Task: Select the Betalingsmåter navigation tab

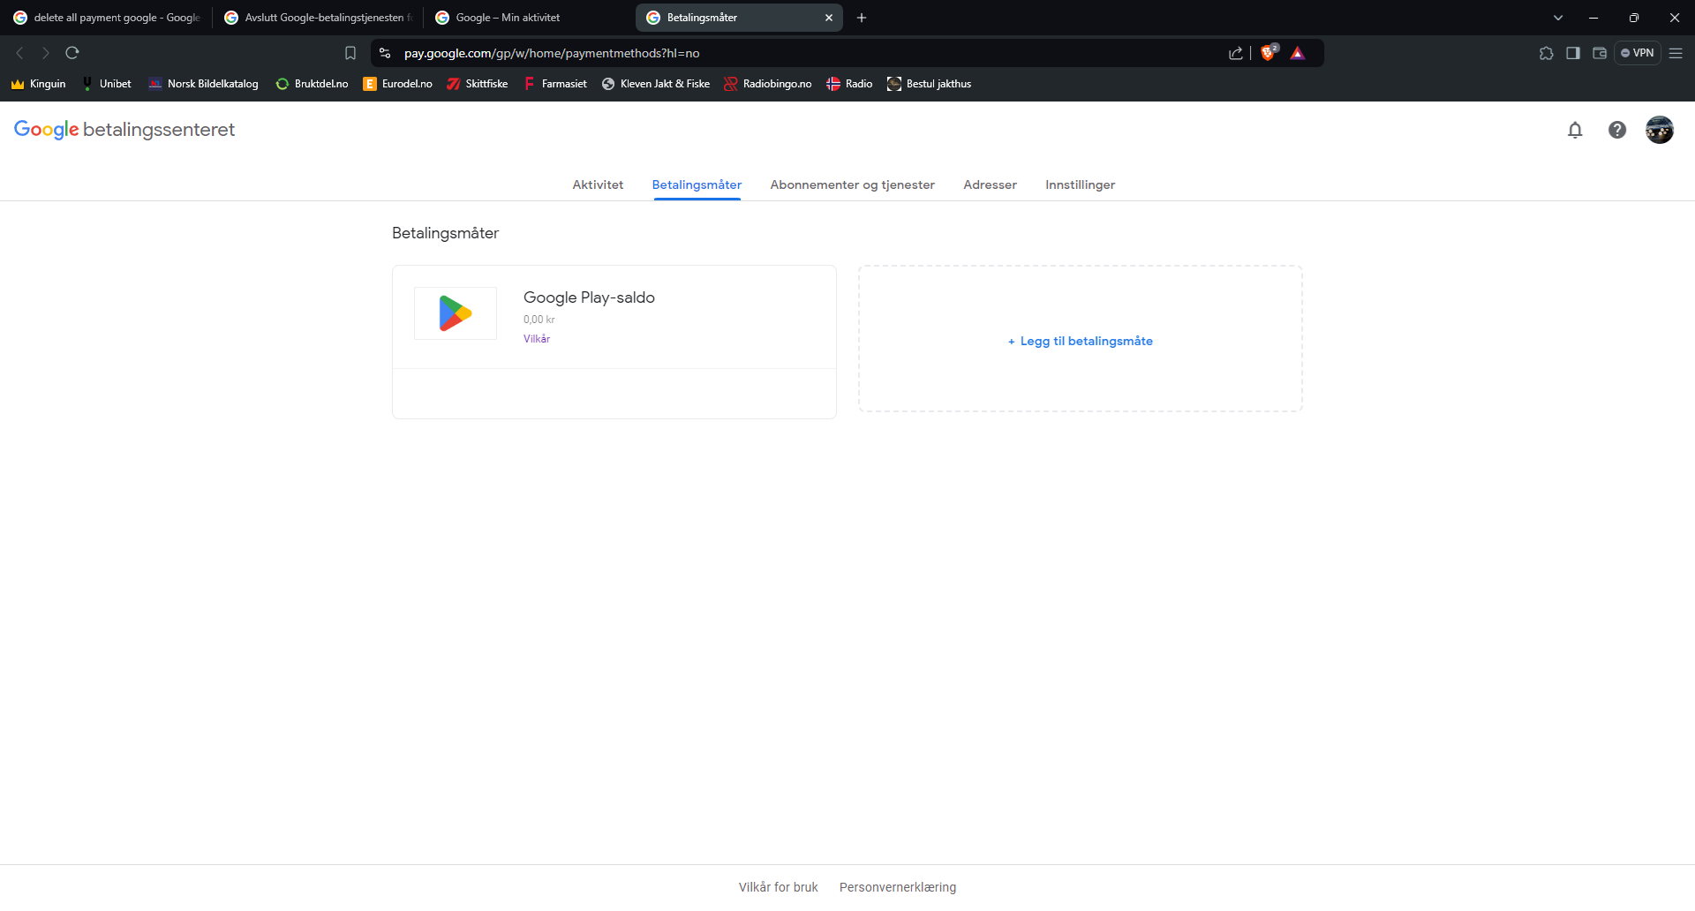Action: point(697,184)
